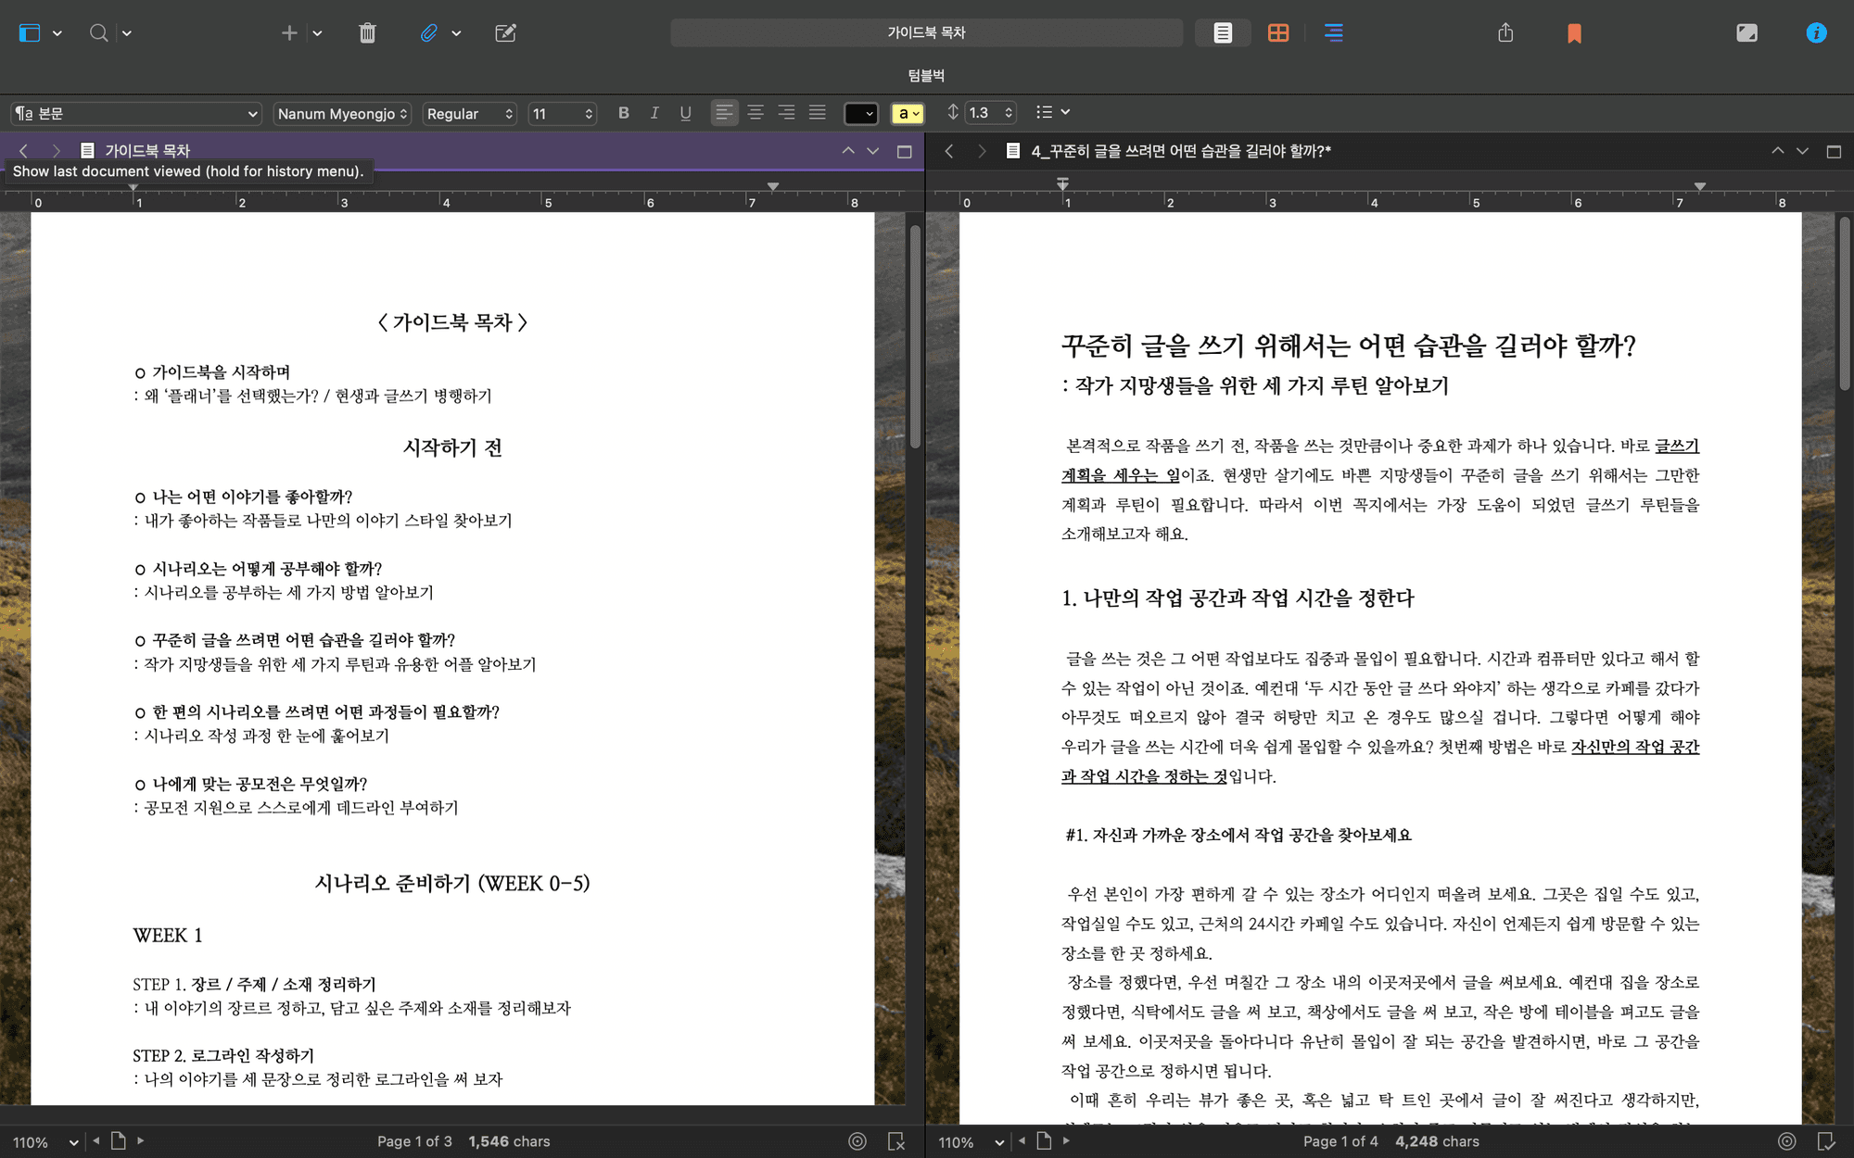The height and width of the screenshot is (1158, 1854).
Task: Toggle bold formatting
Action: (x=623, y=113)
